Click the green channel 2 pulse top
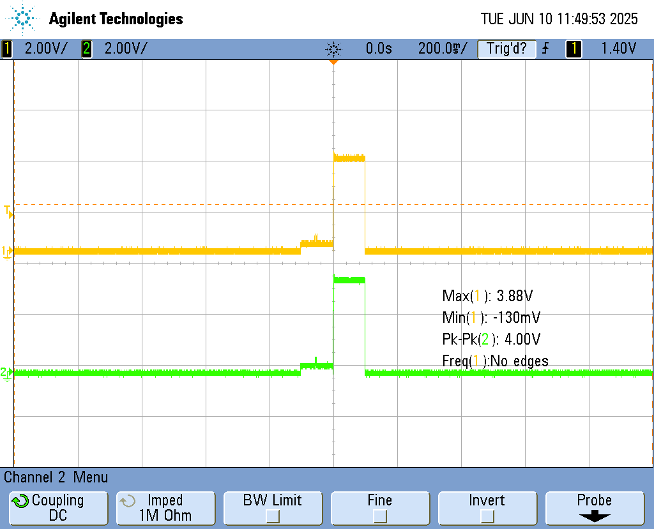654x529 pixels. point(349,279)
